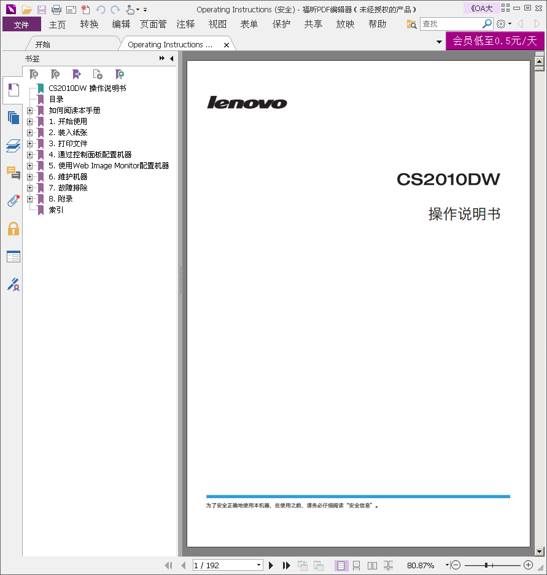Open the digital signatures panel icon
The width and height of the screenshot is (547, 575).
[13, 284]
